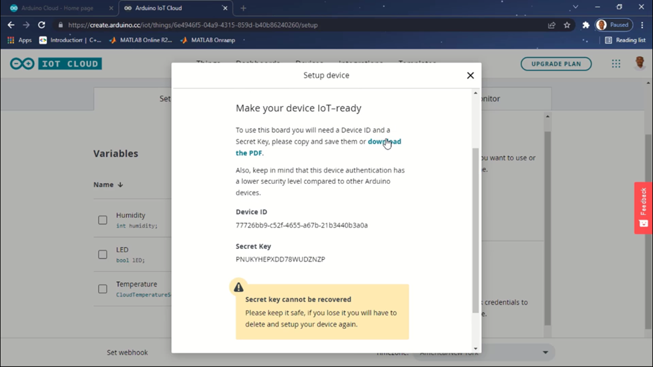The width and height of the screenshot is (653, 367).
Task: Open the apps grid menu icon
Action: [x=616, y=64]
